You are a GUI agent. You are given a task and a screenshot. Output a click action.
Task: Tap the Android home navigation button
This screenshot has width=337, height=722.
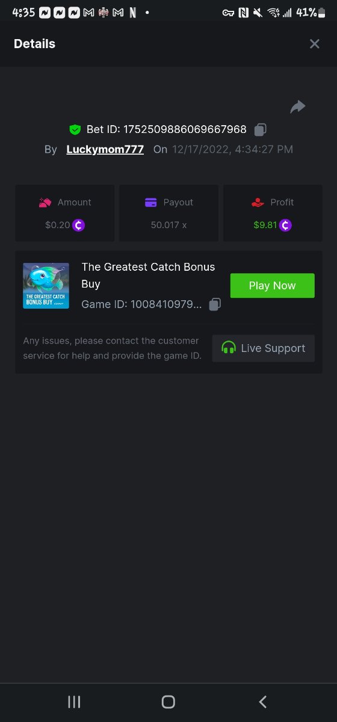168,702
